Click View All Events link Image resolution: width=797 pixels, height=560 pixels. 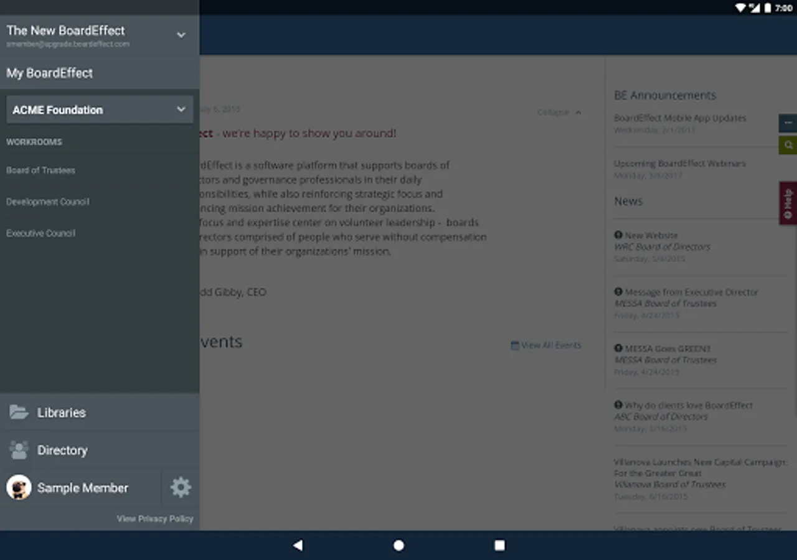point(546,345)
